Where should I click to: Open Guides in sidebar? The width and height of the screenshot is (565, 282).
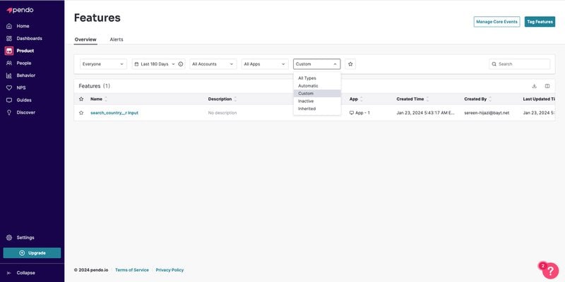click(23, 100)
